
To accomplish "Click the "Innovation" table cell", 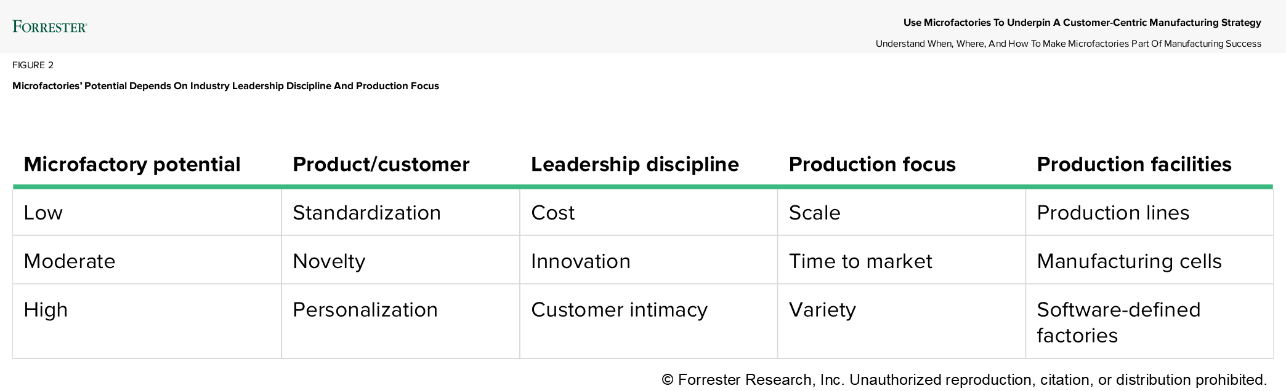I will (x=580, y=261).
